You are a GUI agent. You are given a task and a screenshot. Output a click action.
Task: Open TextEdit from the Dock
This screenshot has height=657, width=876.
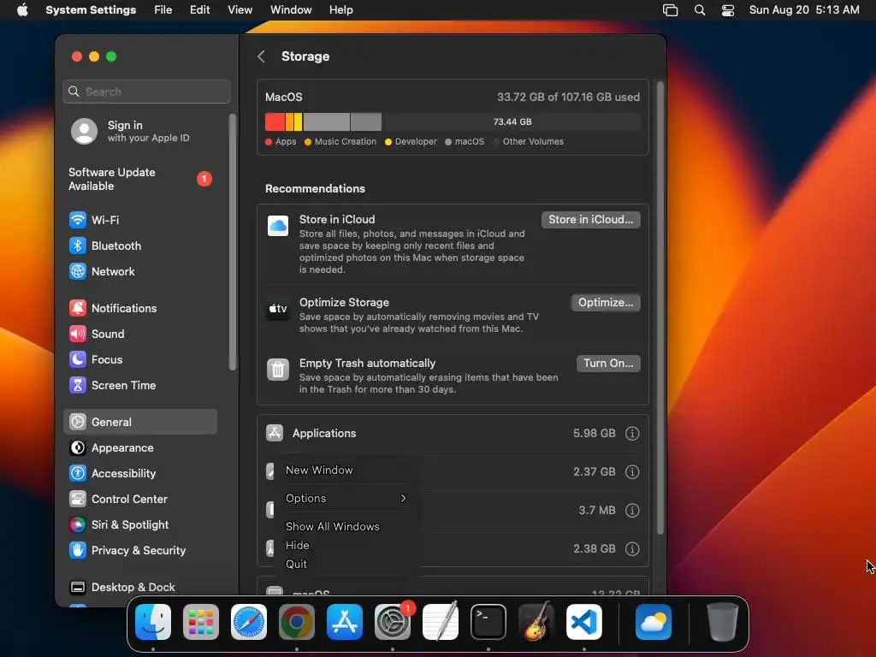pos(441,622)
